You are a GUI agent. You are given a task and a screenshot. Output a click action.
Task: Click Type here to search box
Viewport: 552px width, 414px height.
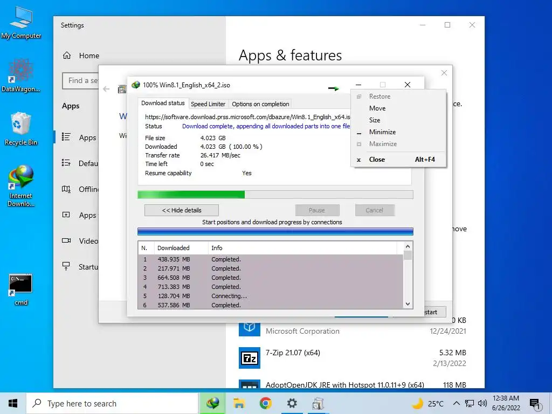[112, 403]
